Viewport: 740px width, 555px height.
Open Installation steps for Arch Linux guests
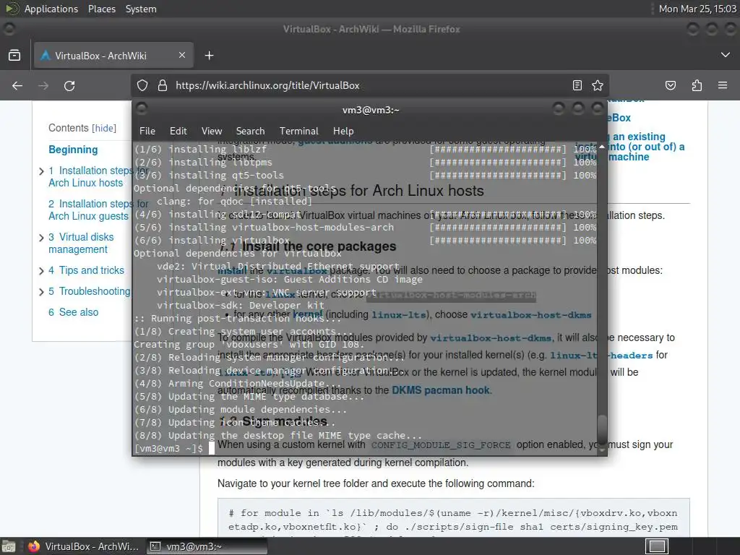pyautogui.click(x=98, y=210)
